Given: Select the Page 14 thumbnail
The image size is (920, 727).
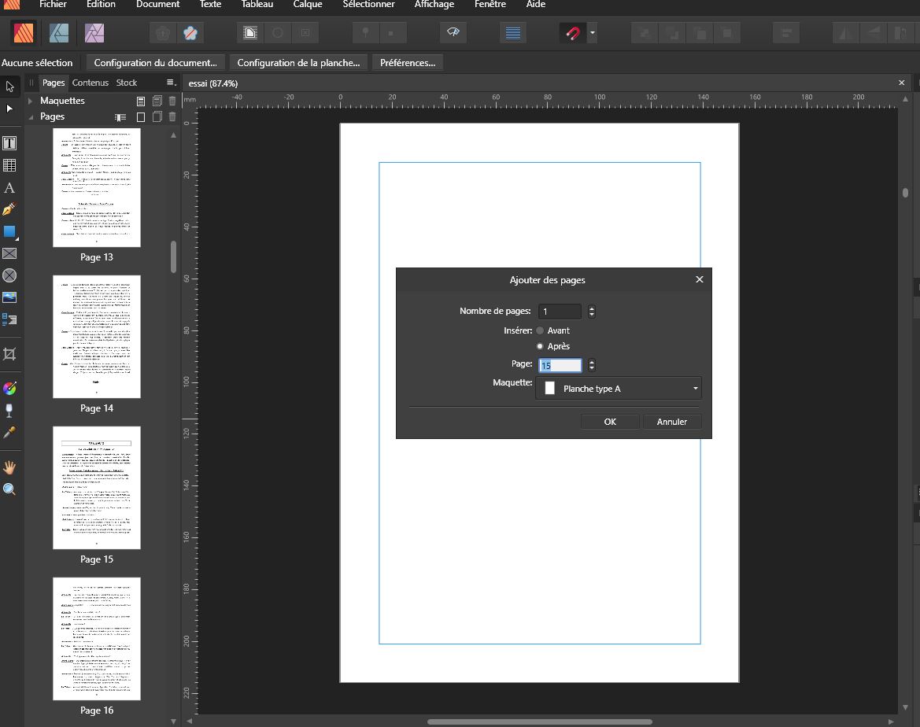Looking at the screenshot, I should click(x=97, y=337).
